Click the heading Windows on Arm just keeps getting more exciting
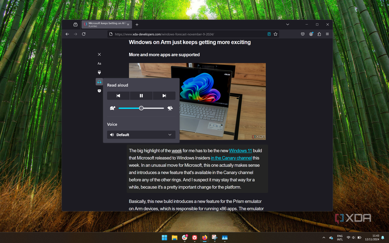Viewport: 389px width, 243px height. 190,42
